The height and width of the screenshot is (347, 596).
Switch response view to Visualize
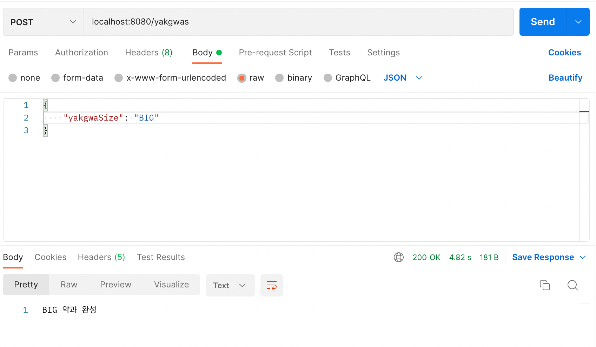pyautogui.click(x=171, y=285)
